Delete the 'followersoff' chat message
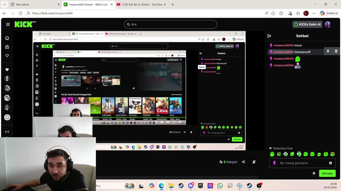The width and height of the screenshot is (341, 191). click(x=336, y=51)
